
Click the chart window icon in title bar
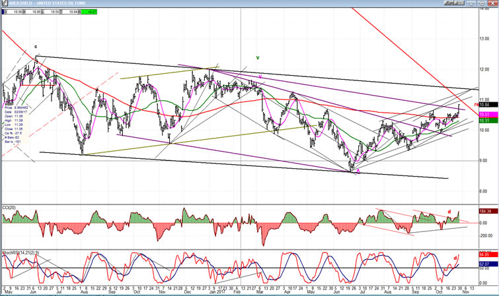(3, 3)
